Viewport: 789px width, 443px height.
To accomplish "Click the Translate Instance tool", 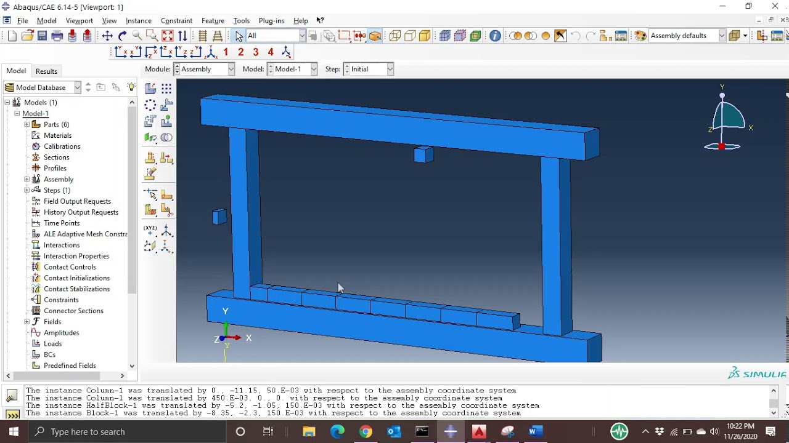I will click(x=166, y=105).
